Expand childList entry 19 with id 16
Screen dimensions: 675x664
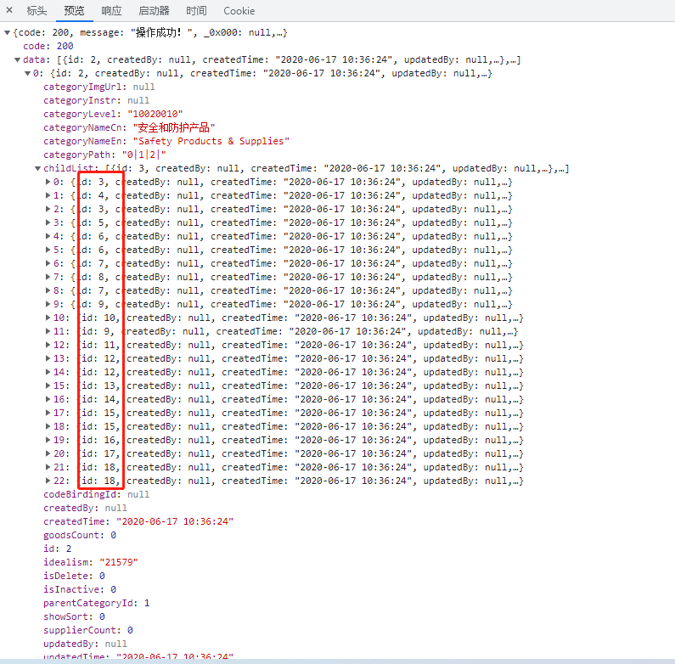pyautogui.click(x=48, y=440)
